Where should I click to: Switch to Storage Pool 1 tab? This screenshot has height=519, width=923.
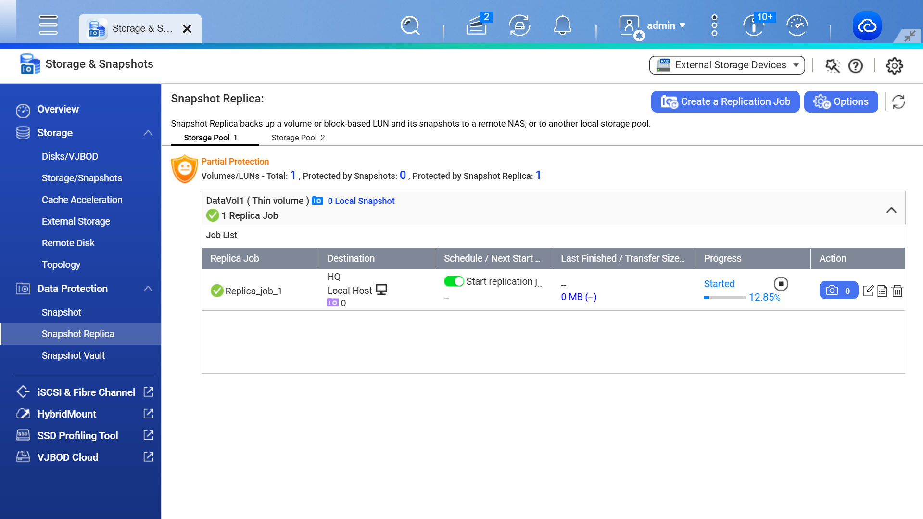[x=210, y=138]
